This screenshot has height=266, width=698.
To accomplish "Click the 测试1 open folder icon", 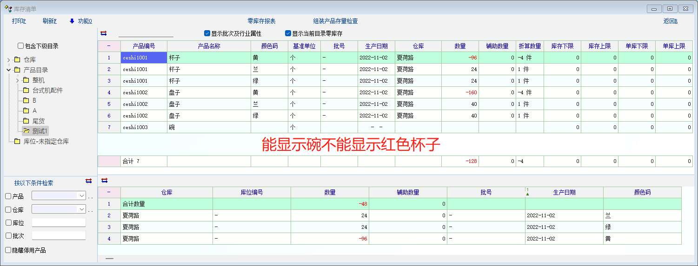I will click(x=27, y=131).
